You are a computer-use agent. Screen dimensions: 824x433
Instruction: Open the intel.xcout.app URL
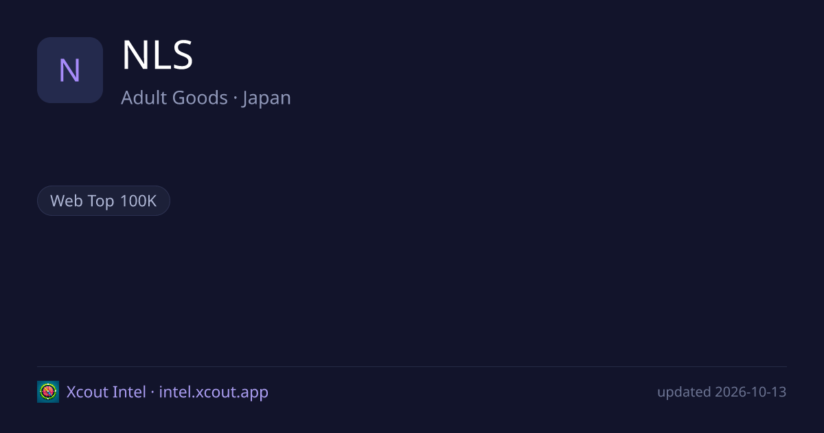pos(214,392)
